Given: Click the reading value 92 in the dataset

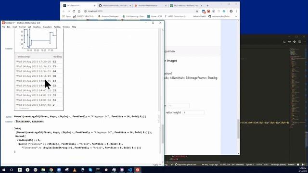Looking at the screenshot, I should (x=54, y=86).
